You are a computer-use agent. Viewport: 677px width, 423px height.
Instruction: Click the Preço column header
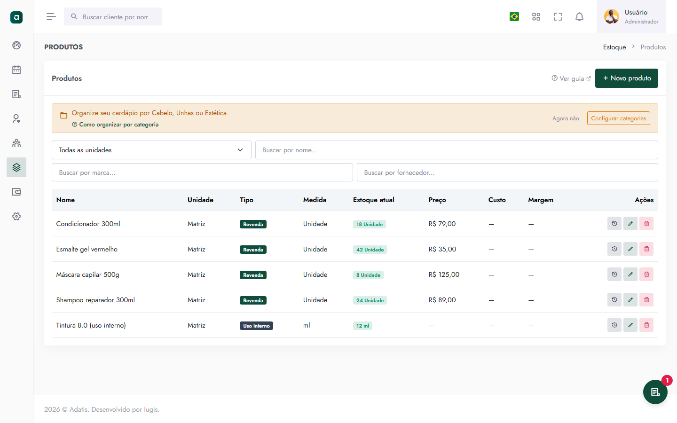(437, 200)
